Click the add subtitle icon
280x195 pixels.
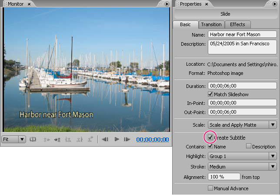point(90,139)
